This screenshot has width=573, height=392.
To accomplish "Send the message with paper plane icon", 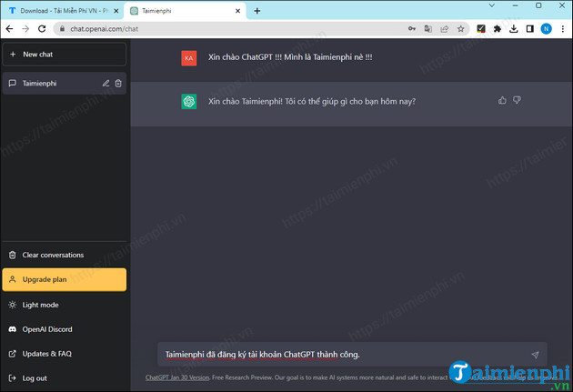I will pos(535,355).
